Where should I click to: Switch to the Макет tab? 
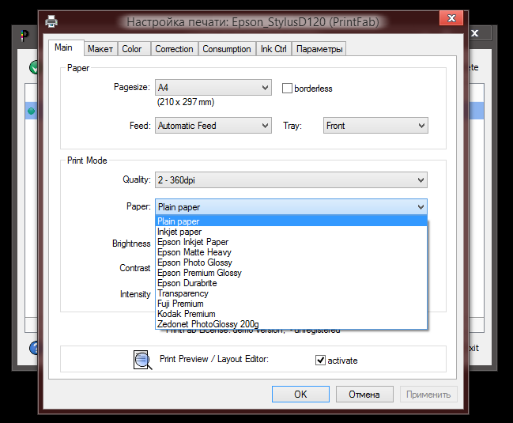tap(100, 49)
